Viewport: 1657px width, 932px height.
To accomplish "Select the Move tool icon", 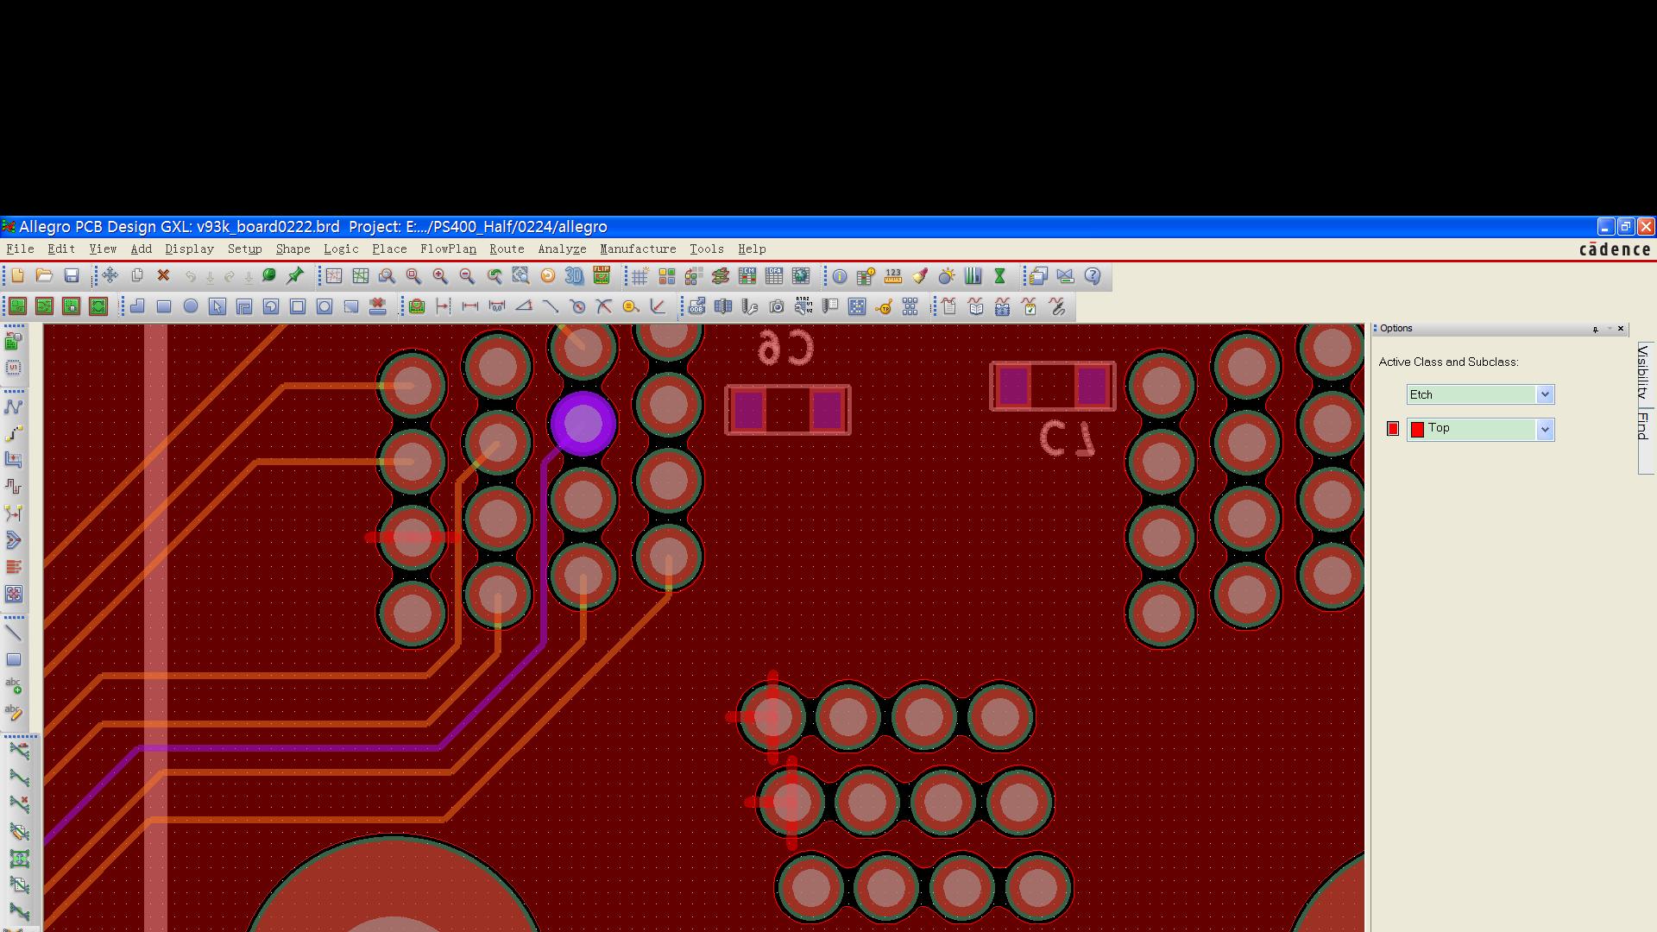I will 110,276.
